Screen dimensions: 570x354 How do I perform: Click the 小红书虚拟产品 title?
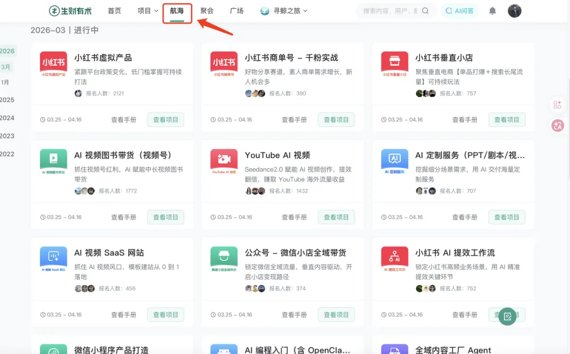coord(103,58)
